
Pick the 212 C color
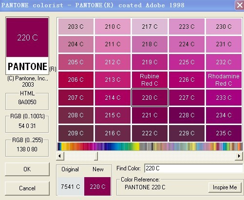coord(113,62)
